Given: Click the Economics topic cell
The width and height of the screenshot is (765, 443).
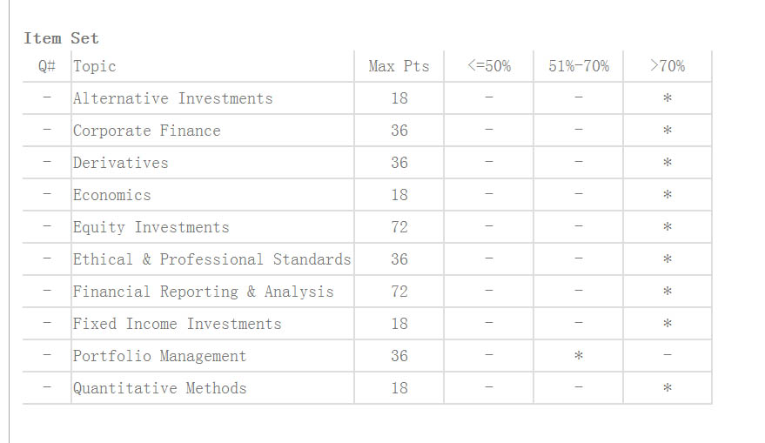Looking at the screenshot, I should (x=111, y=195).
